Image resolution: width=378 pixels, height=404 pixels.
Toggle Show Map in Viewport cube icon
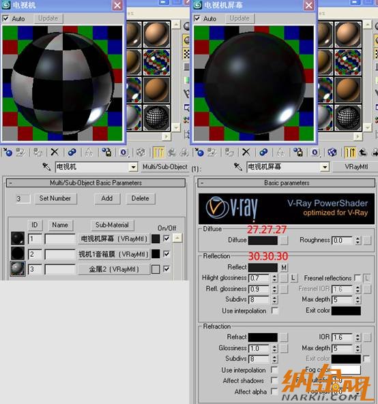pyautogui.click(x=332, y=153)
